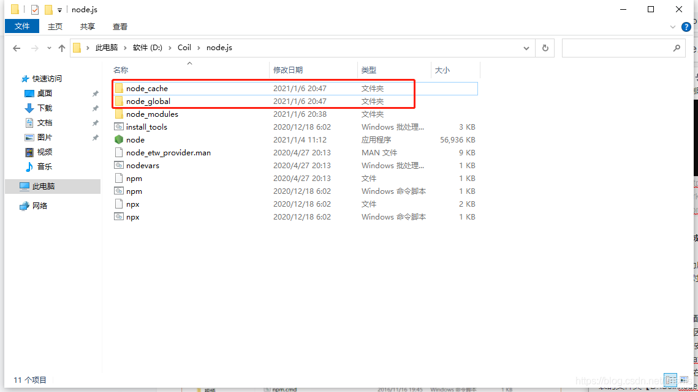Click the node_modules file name

click(152, 114)
